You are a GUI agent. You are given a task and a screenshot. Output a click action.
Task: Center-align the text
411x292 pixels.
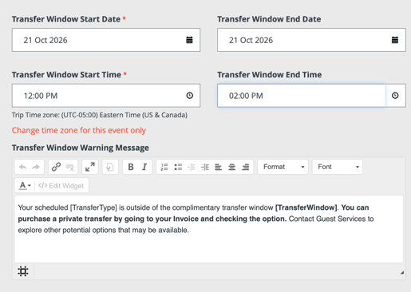pyautogui.click(x=232, y=167)
